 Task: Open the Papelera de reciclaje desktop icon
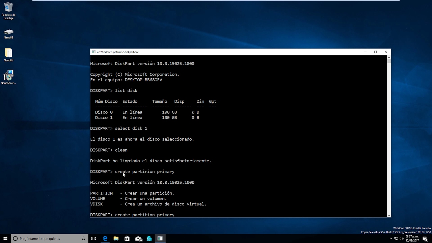click(8, 11)
